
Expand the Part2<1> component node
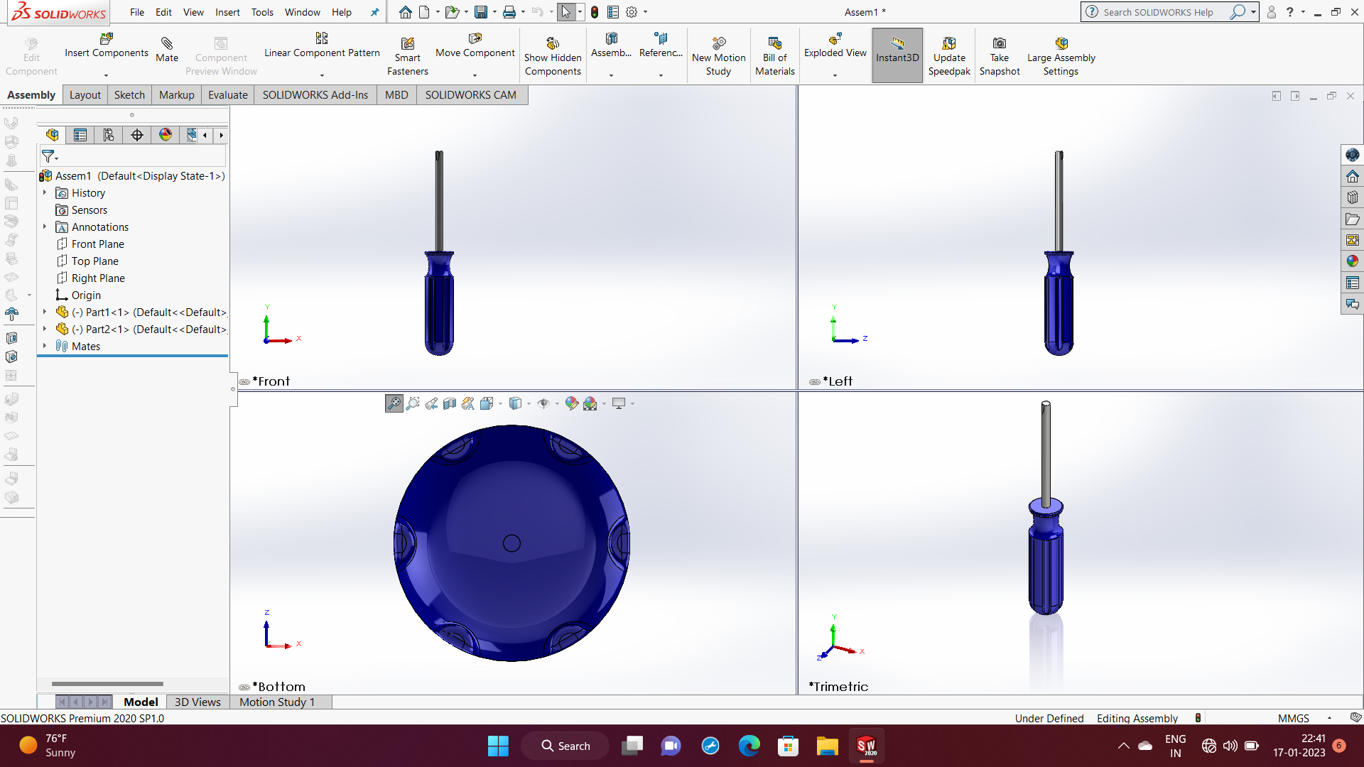click(x=45, y=329)
